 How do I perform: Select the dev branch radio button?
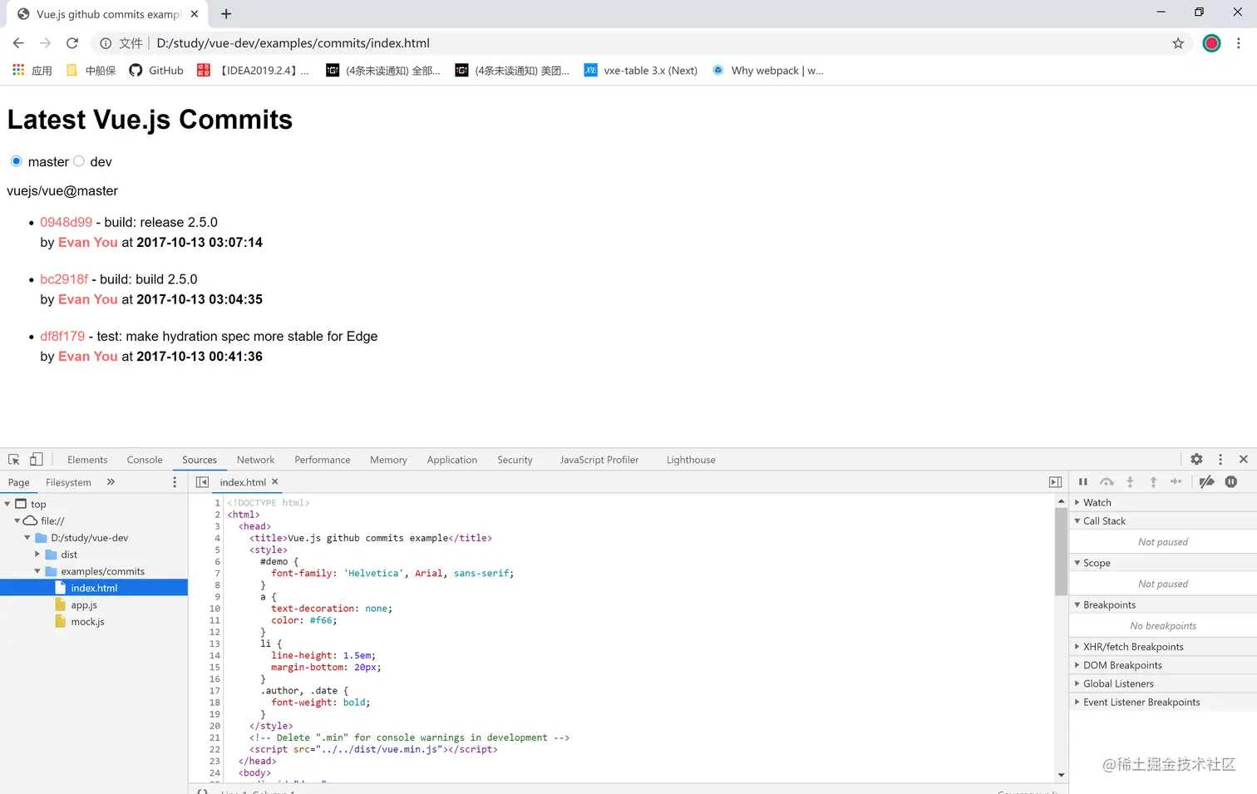pos(79,161)
